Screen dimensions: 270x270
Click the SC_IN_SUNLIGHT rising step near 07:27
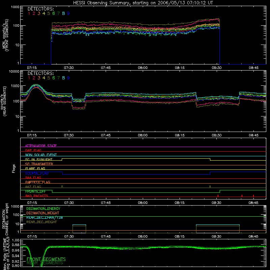[62, 159]
